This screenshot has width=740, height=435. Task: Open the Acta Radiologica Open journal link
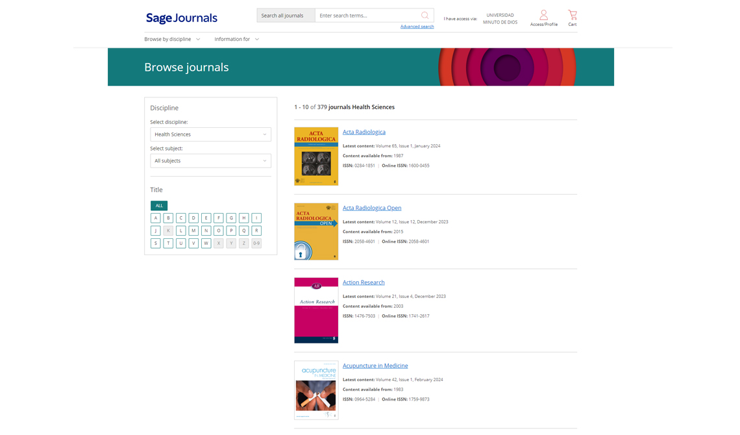(x=372, y=208)
